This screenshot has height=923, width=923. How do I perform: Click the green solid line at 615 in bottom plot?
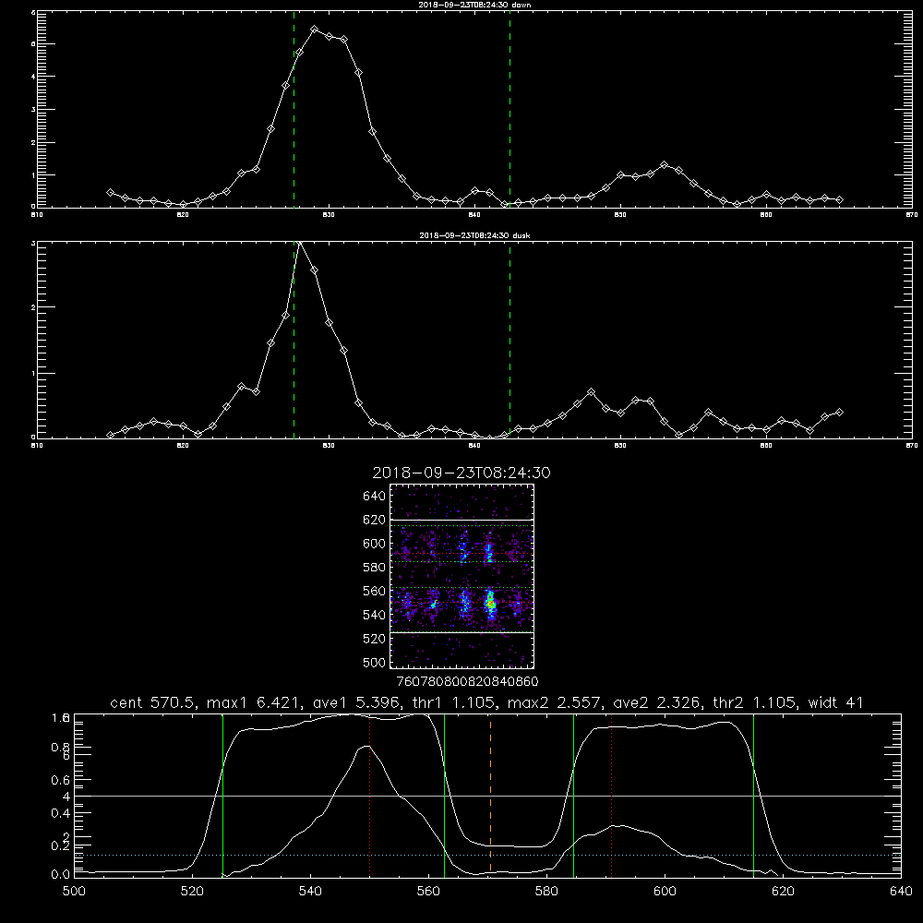point(753,796)
